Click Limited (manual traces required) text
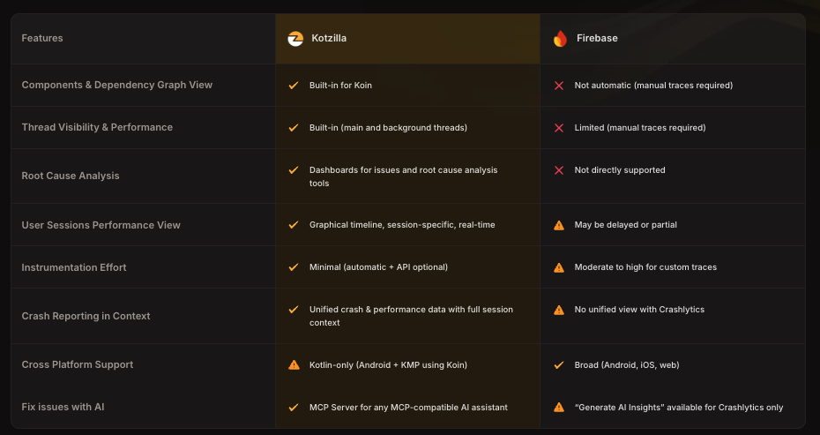Screen dimensions: 820x435 point(640,128)
